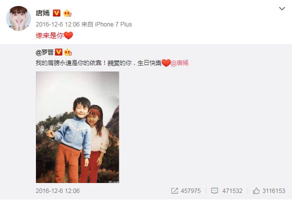This screenshot has height=200, width=292.
Task: Click the iPhone 7 Plus source link
Action: (x=113, y=24)
